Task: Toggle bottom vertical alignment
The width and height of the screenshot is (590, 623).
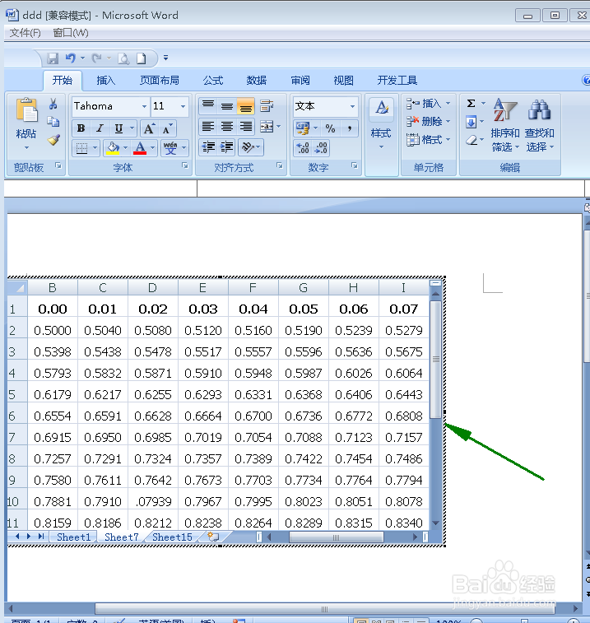Action: [245, 105]
